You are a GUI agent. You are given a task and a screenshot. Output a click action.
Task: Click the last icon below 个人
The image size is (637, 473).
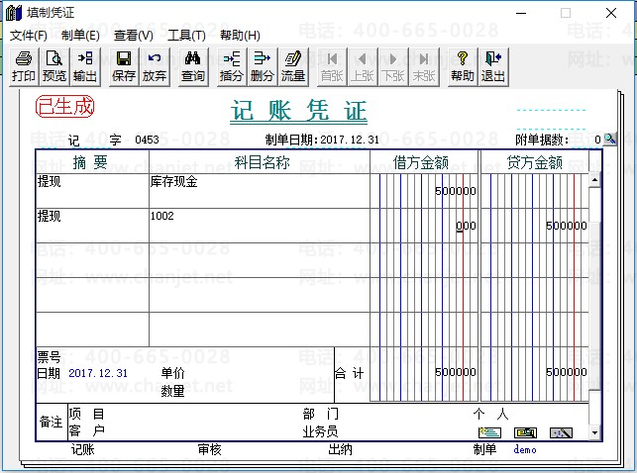pos(561,432)
